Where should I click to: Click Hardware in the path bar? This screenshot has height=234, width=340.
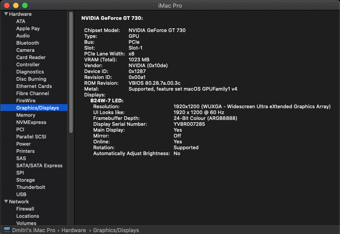pos(74,230)
